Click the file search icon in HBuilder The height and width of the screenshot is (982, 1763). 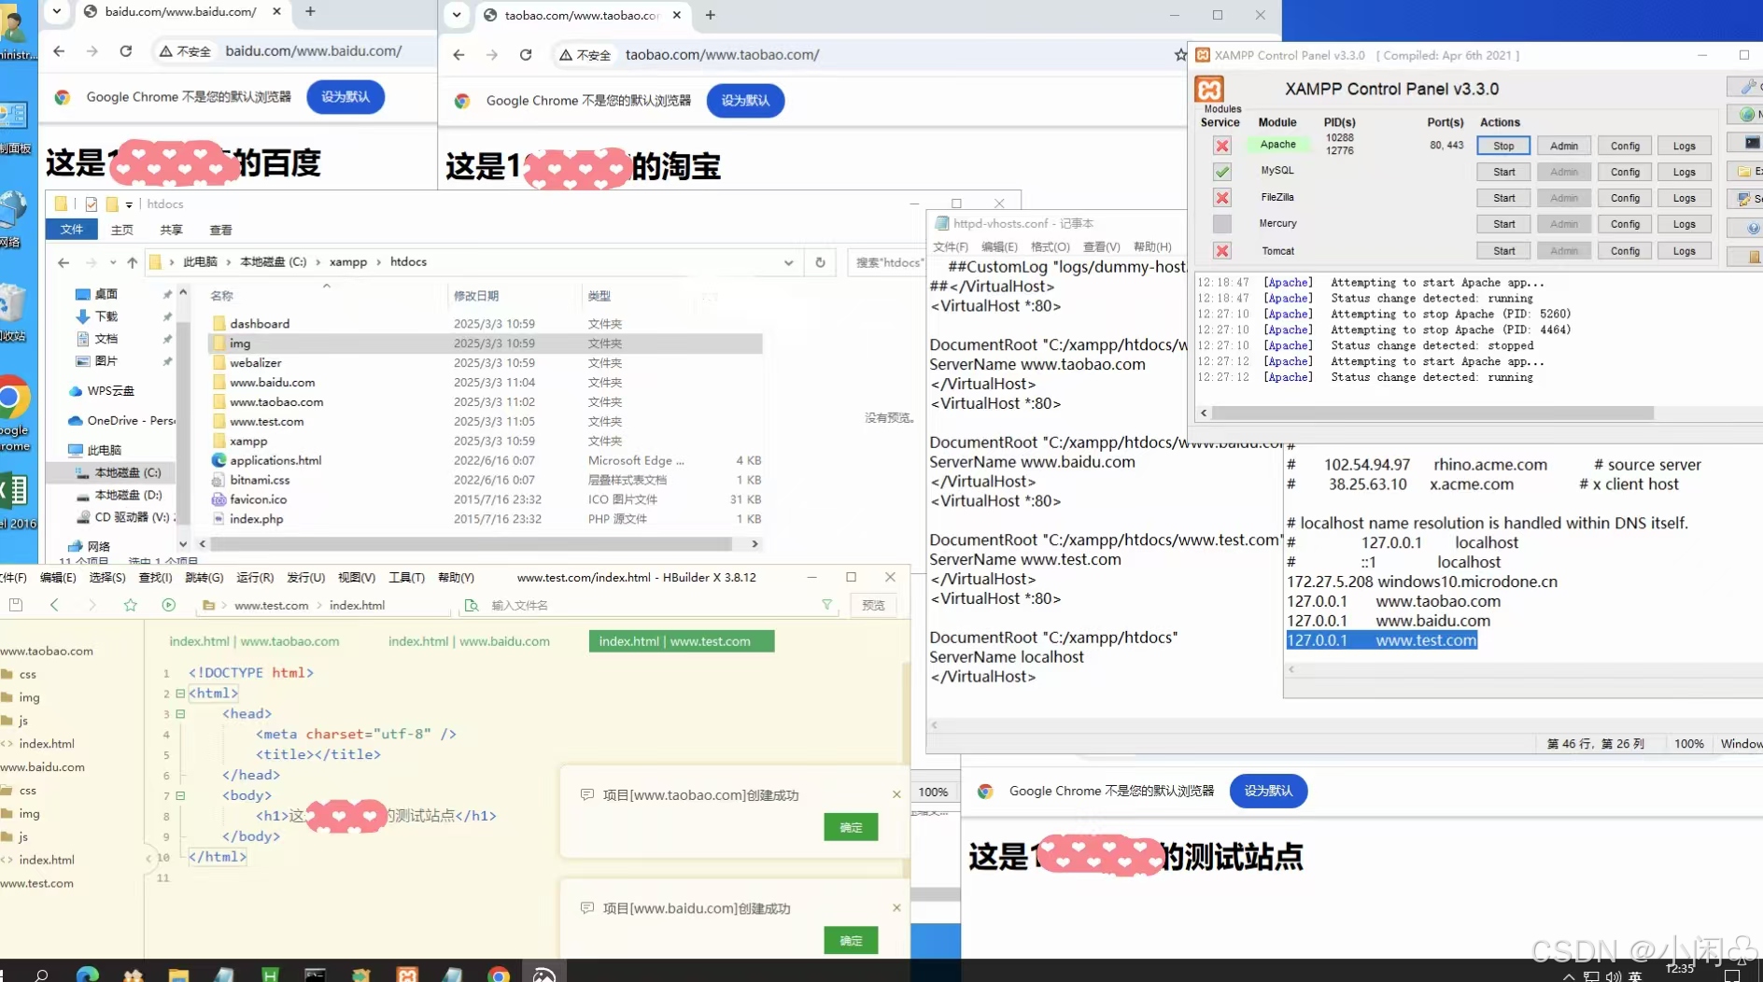click(472, 605)
